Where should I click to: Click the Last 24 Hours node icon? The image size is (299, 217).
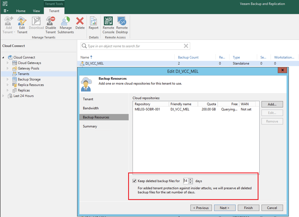10,96
